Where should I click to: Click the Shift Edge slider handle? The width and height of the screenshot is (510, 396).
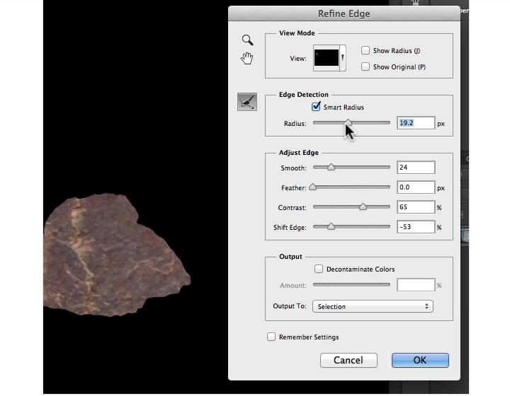331,227
